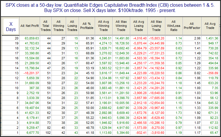Click avg trade value 671.31
This screenshot has height=137, width=221.
pos(213,113)
